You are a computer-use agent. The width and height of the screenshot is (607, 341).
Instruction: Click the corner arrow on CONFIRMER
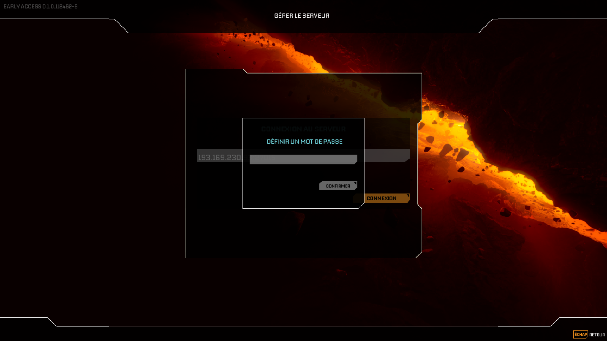pyautogui.click(x=355, y=183)
